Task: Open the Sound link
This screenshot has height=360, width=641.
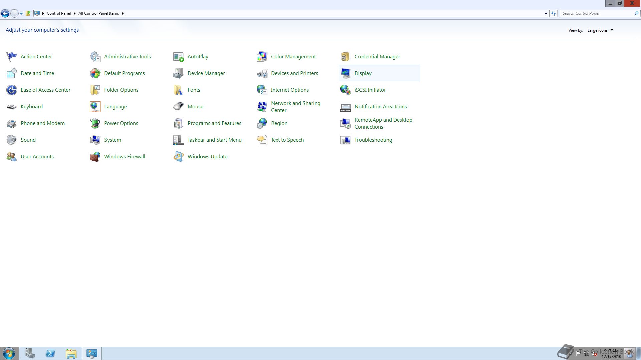Action: point(28,140)
